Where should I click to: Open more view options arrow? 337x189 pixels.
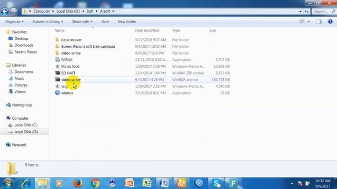pos(309,22)
